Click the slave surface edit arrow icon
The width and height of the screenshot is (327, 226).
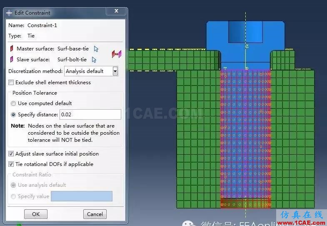click(94, 60)
